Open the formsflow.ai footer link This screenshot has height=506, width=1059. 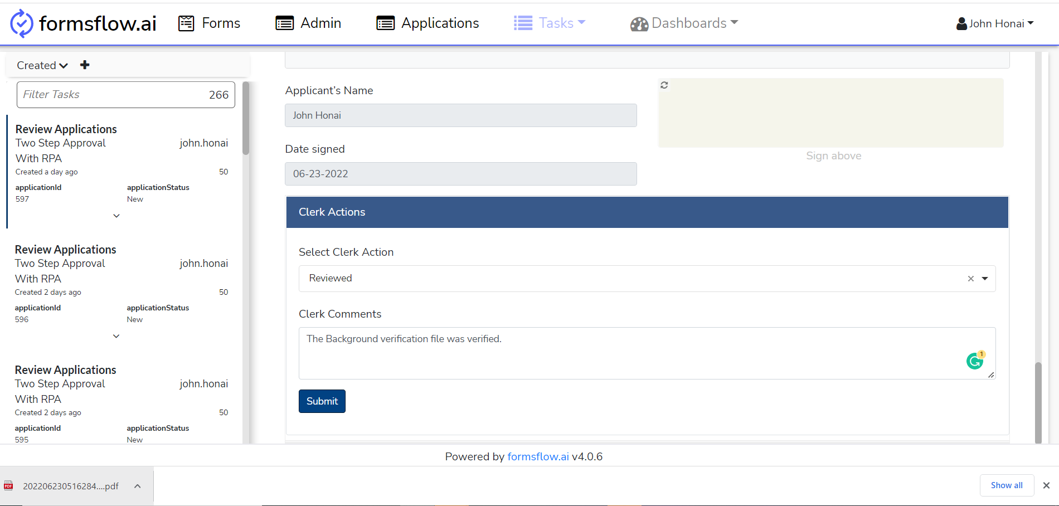pos(538,456)
